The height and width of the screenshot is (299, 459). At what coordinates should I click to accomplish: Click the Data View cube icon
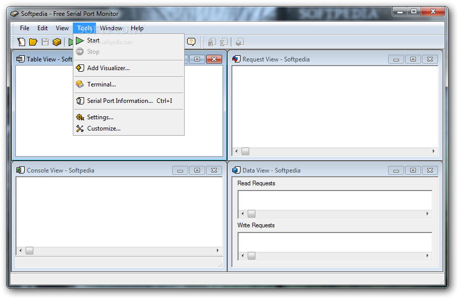[236, 170]
